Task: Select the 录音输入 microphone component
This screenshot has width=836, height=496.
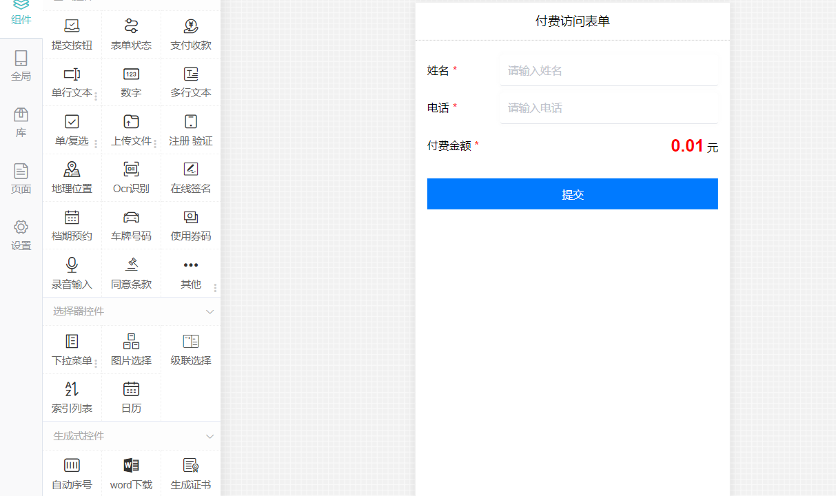Action: click(72, 266)
